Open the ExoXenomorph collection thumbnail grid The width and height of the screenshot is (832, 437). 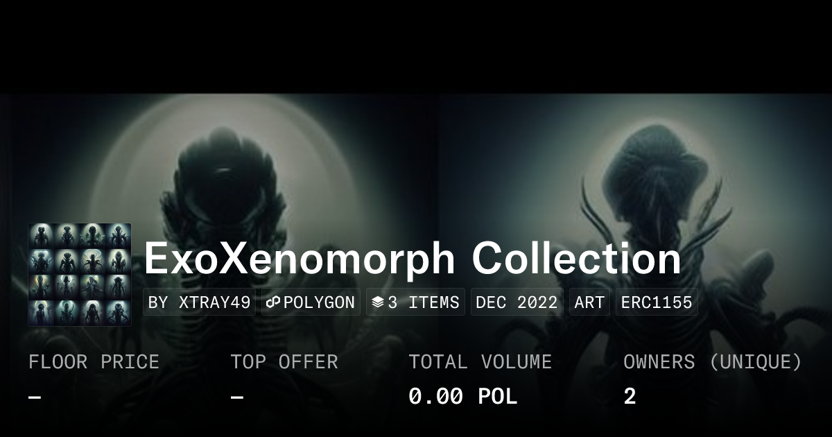point(80,275)
